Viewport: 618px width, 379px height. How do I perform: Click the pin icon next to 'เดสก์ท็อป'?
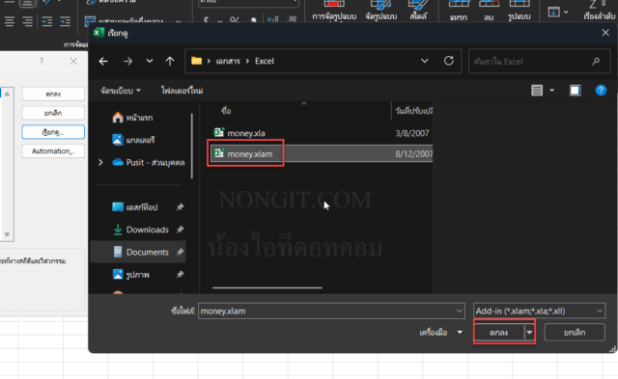(x=180, y=207)
